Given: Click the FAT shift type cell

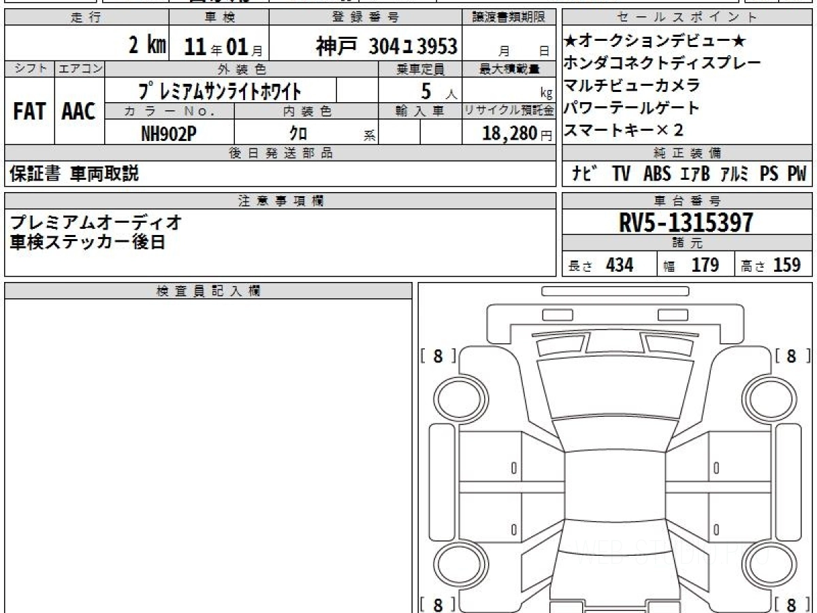Looking at the screenshot, I should pos(29,112).
